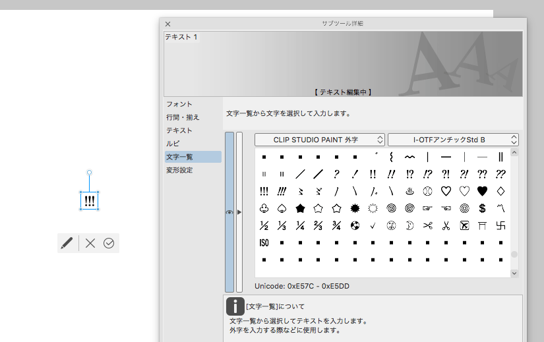Select the 変形設定 category

coord(179,170)
